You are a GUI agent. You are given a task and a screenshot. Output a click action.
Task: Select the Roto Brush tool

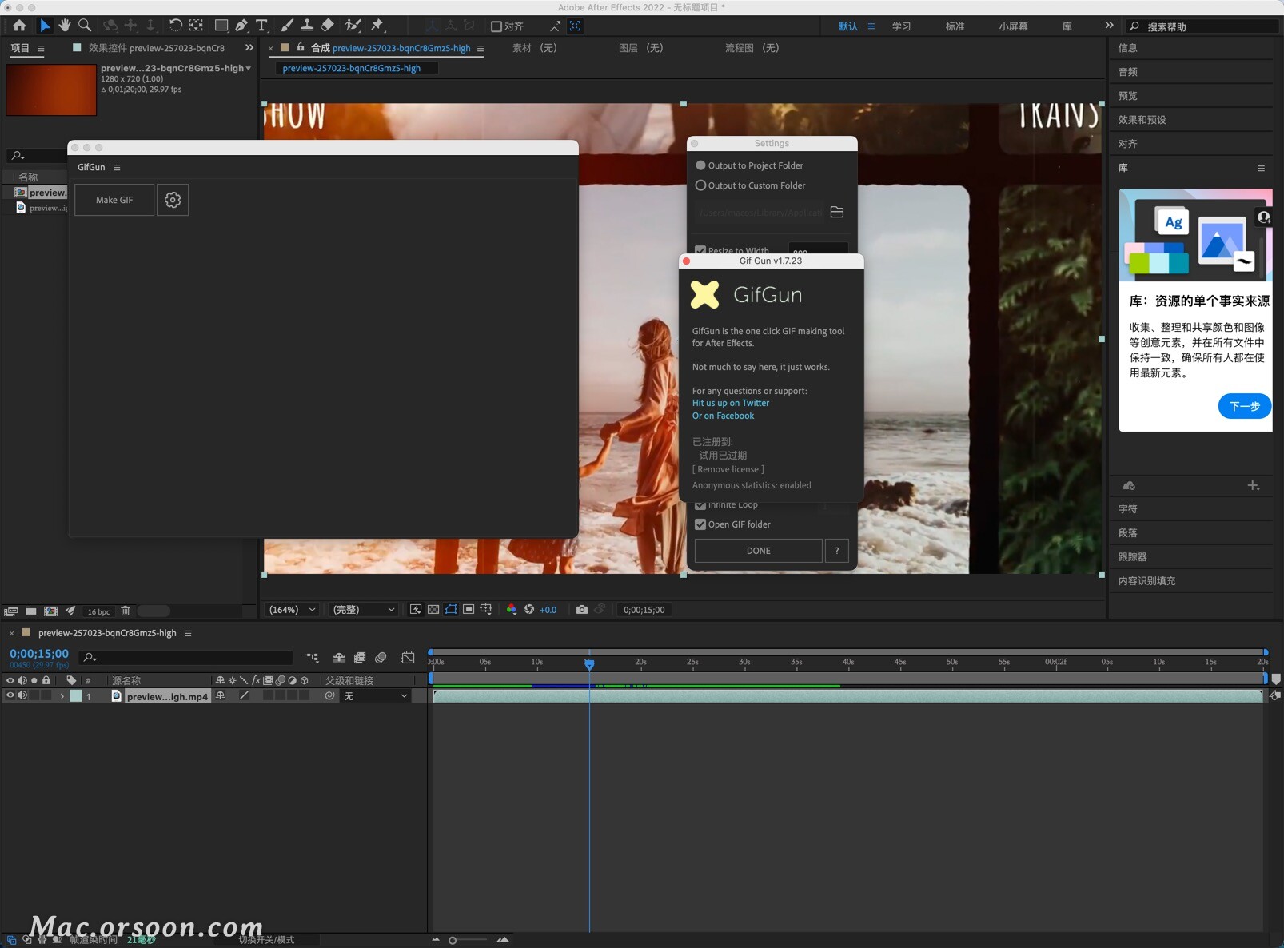pyautogui.click(x=353, y=26)
